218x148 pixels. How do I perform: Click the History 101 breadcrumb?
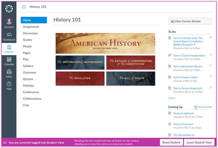coord(38,7)
